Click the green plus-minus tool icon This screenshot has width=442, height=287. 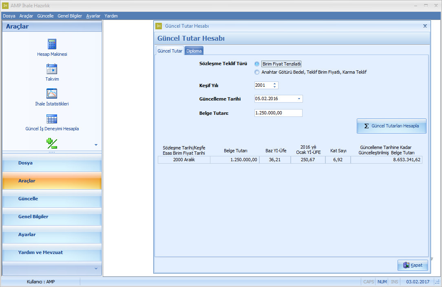coord(52,143)
